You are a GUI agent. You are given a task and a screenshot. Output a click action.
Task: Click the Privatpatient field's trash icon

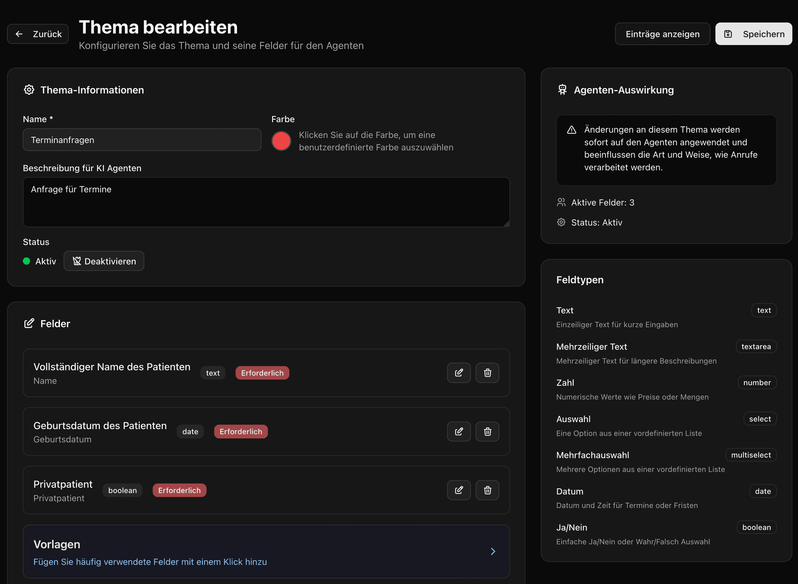pos(487,490)
